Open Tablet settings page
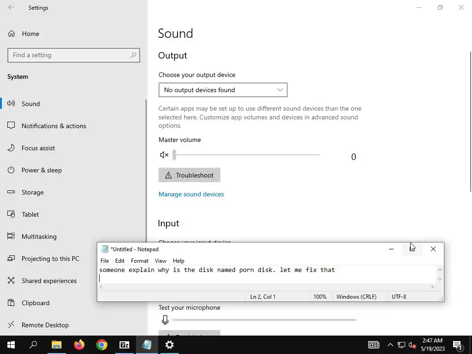 pyautogui.click(x=30, y=214)
